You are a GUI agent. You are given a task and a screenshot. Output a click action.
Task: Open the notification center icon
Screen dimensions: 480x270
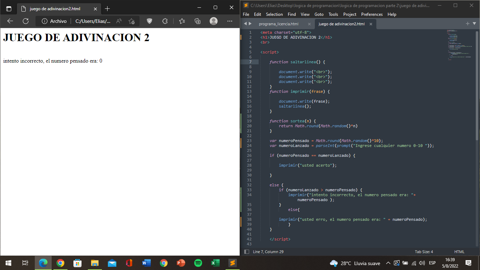[x=468, y=263]
